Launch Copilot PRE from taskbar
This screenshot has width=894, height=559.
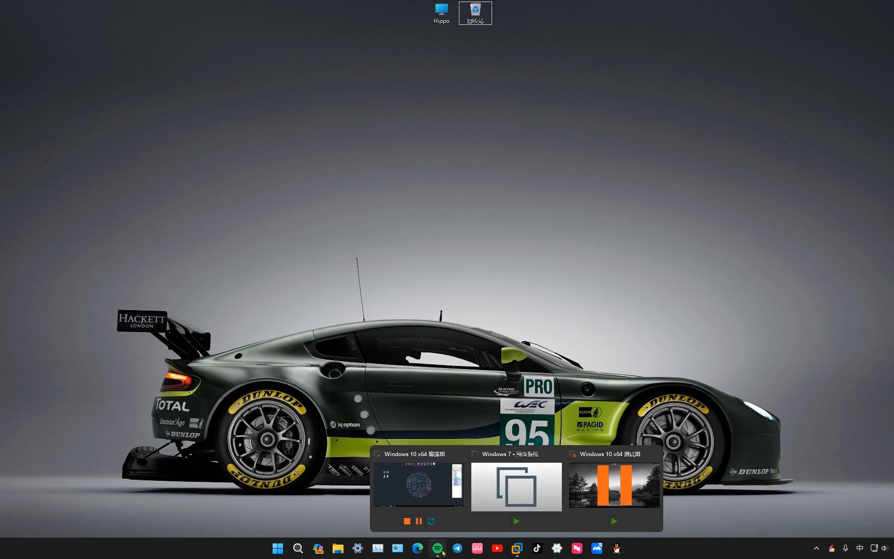pos(318,548)
